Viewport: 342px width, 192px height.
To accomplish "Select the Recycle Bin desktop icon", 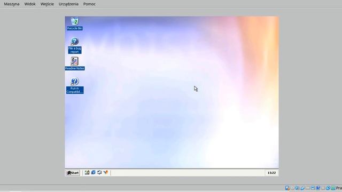I will (75, 23).
